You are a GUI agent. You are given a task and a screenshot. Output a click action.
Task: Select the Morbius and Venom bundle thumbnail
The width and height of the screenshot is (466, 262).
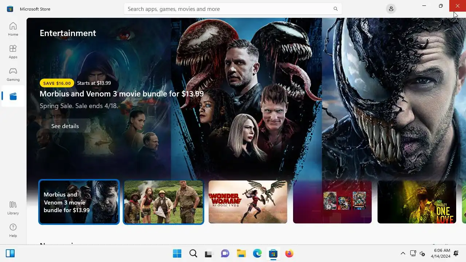[79, 202]
